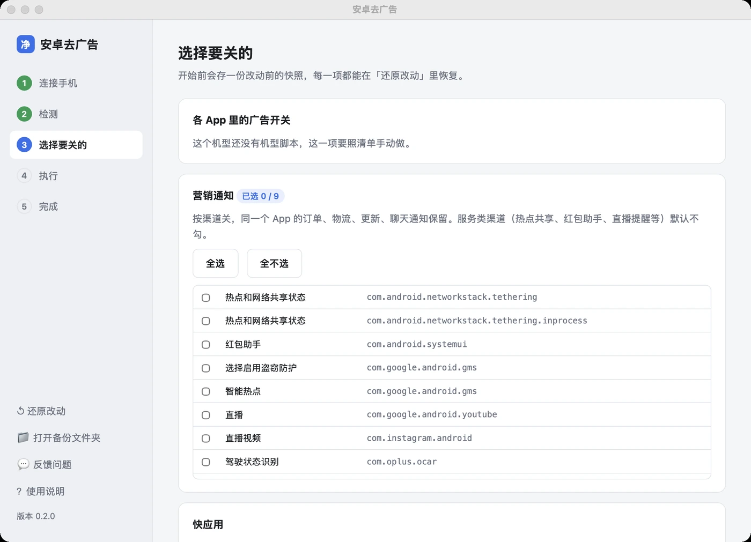
Task: Click the text com.android.systemui
Action: click(417, 344)
